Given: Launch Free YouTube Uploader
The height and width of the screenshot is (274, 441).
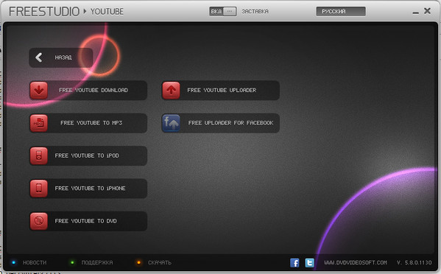Looking at the screenshot, I should point(221,91).
